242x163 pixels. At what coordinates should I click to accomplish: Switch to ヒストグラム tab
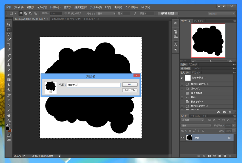[x=199, y=21]
